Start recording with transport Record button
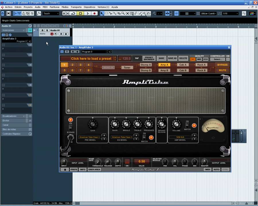The width and height of the screenshot is (258, 206). [x=94, y=13]
